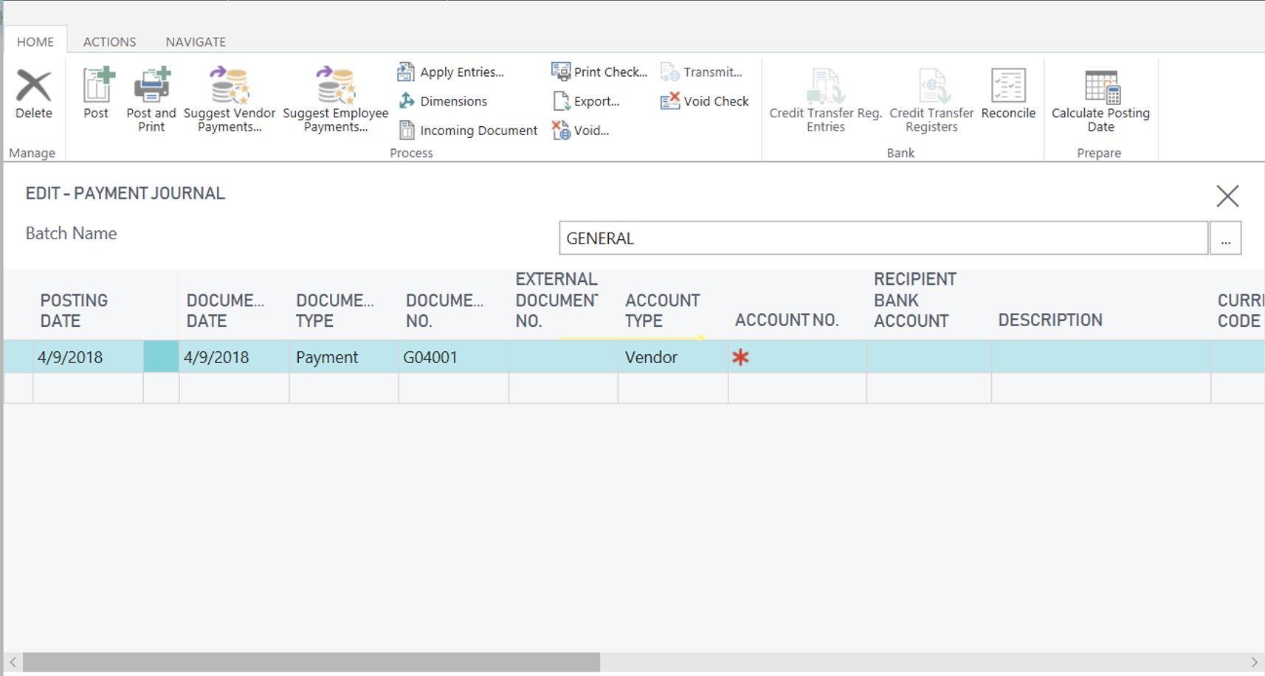The height and width of the screenshot is (676, 1265).
Task: Open Calculate Posting Date
Action: point(1100,96)
